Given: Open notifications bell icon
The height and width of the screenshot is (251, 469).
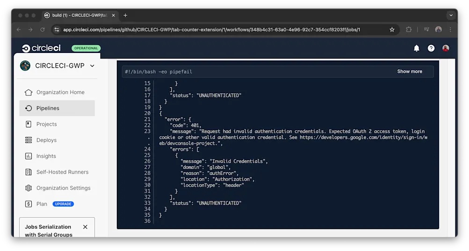Looking at the screenshot, I should (416, 48).
